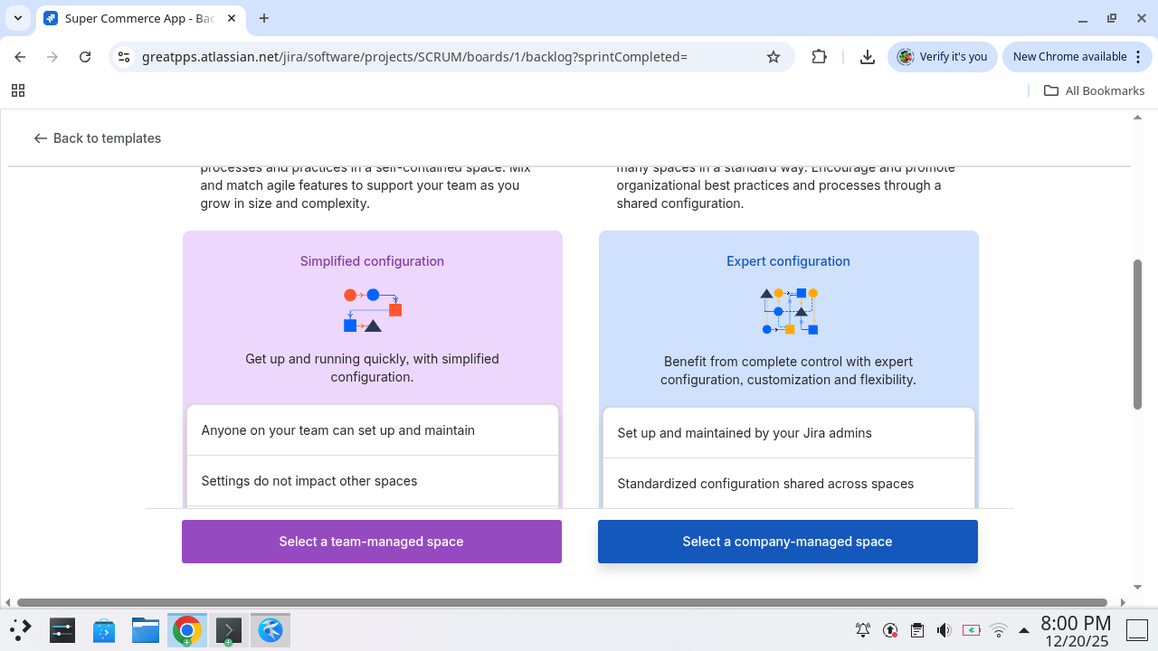Select a team-managed space button
Viewport: 1158px width, 651px height.
[372, 542]
